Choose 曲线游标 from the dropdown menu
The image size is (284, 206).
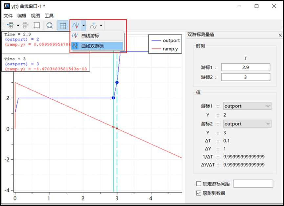97,36
